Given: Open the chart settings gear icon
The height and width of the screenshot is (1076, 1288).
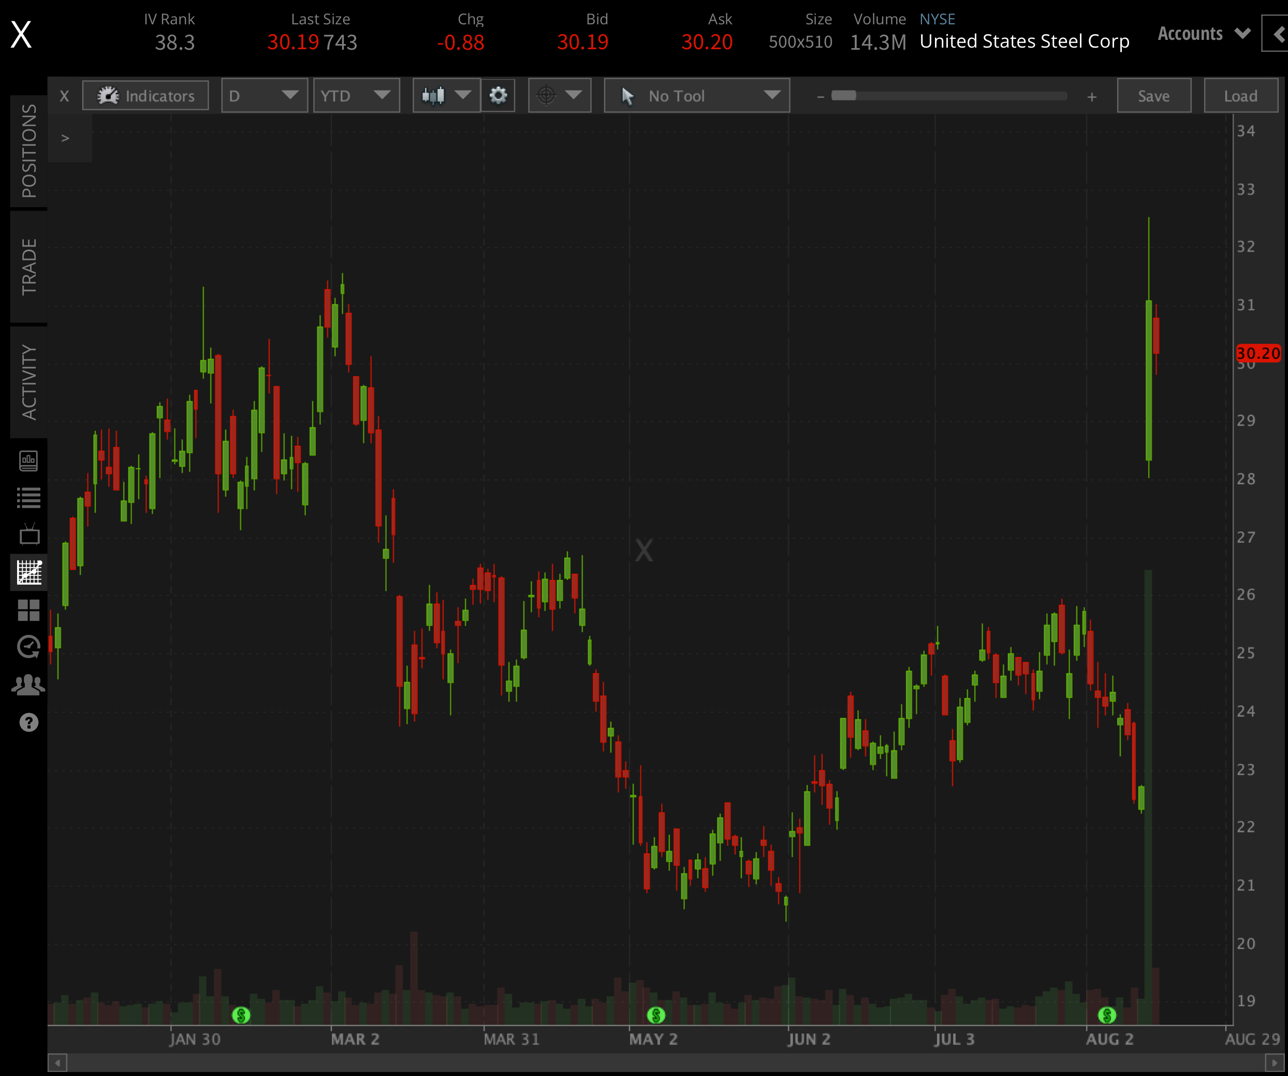Looking at the screenshot, I should coord(497,96).
